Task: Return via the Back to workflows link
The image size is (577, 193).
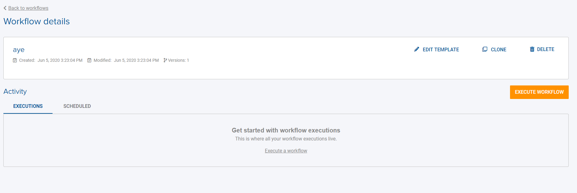Action: coord(28,8)
